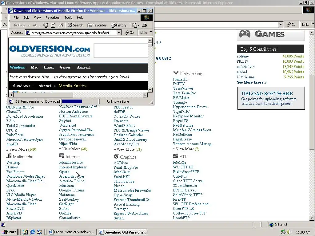Open the Help menu
The width and height of the screenshot is (315, 236).
[x=80, y=18]
